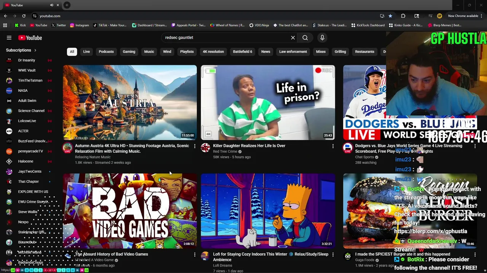This screenshot has width=487, height=273.
Task: Open Kick bookmark in bookmarks bar
Action: [x=20, y=25]
